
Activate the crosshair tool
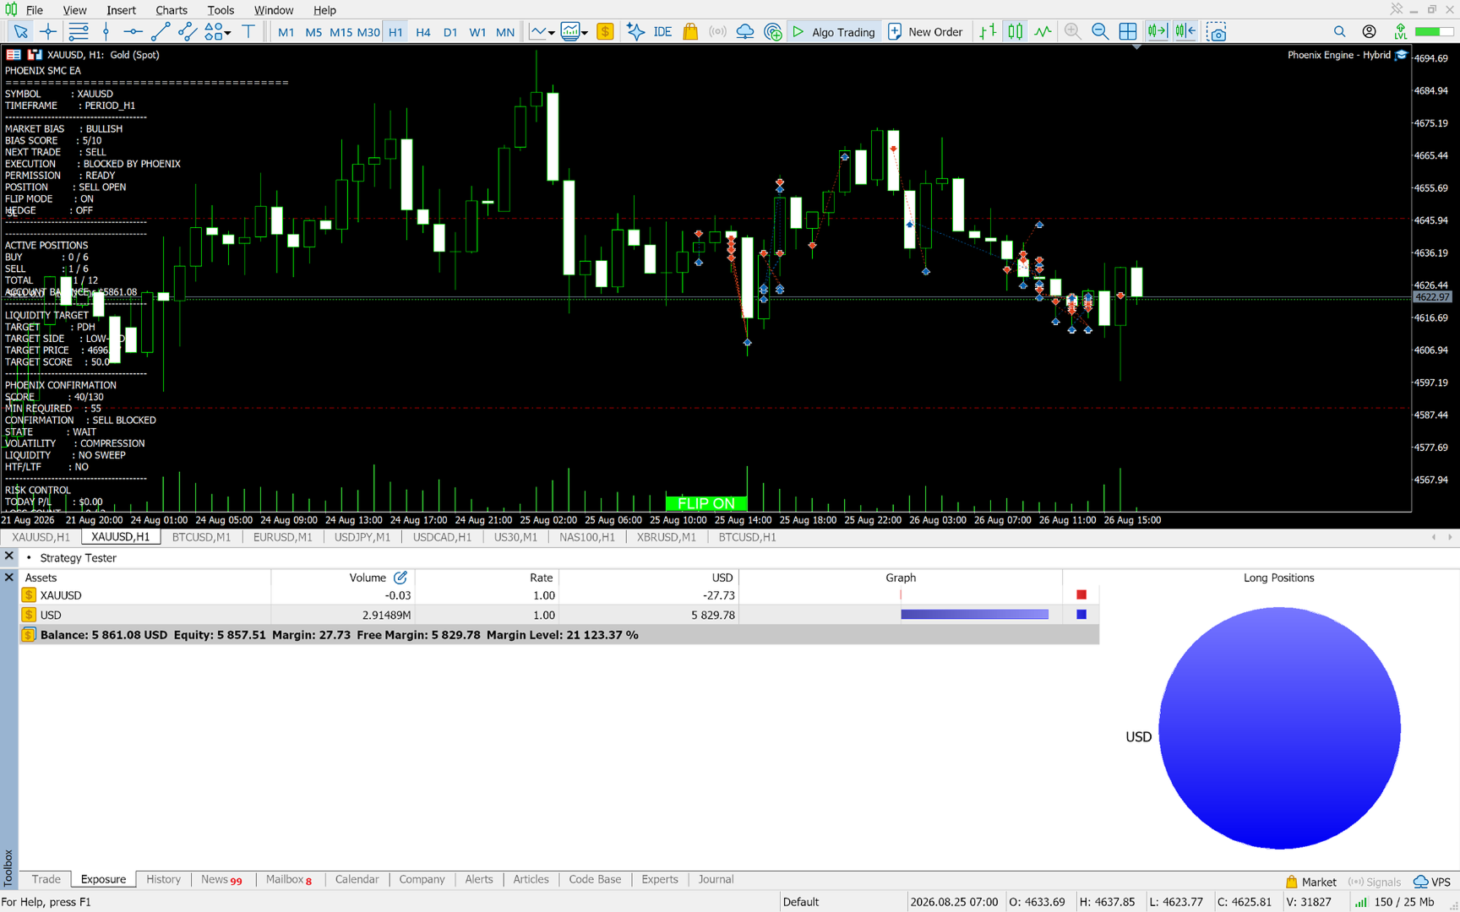point(48,32)
